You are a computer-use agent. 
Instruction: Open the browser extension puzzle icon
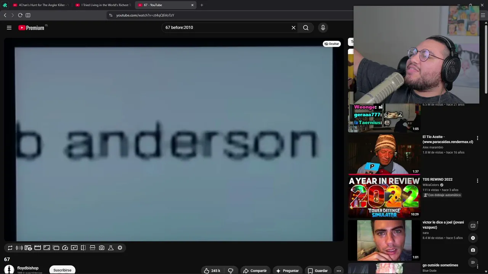tap(5, 5)
